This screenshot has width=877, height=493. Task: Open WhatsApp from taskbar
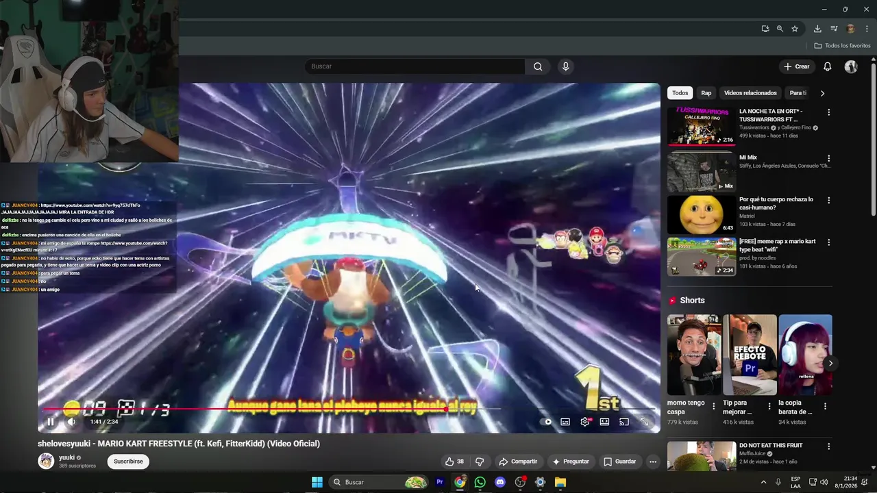[480, 482]
